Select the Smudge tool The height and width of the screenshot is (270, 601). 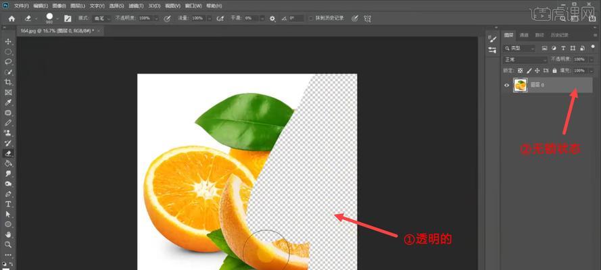(8, 173)
